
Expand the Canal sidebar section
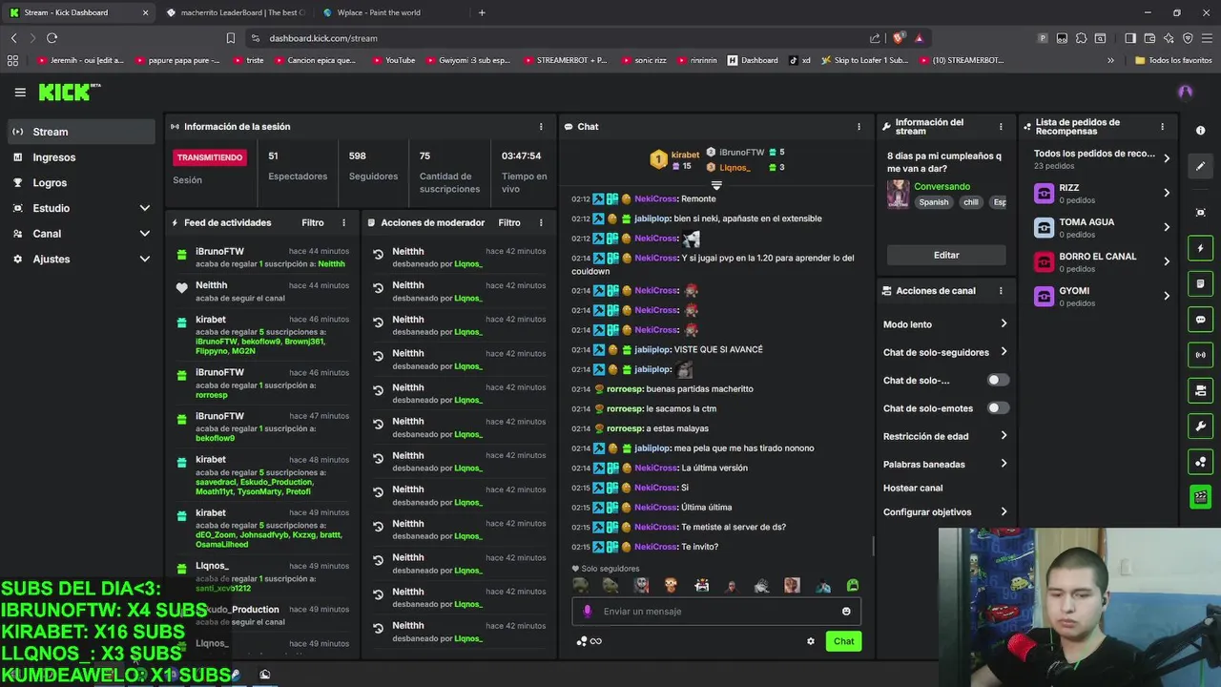click(81, 234)
